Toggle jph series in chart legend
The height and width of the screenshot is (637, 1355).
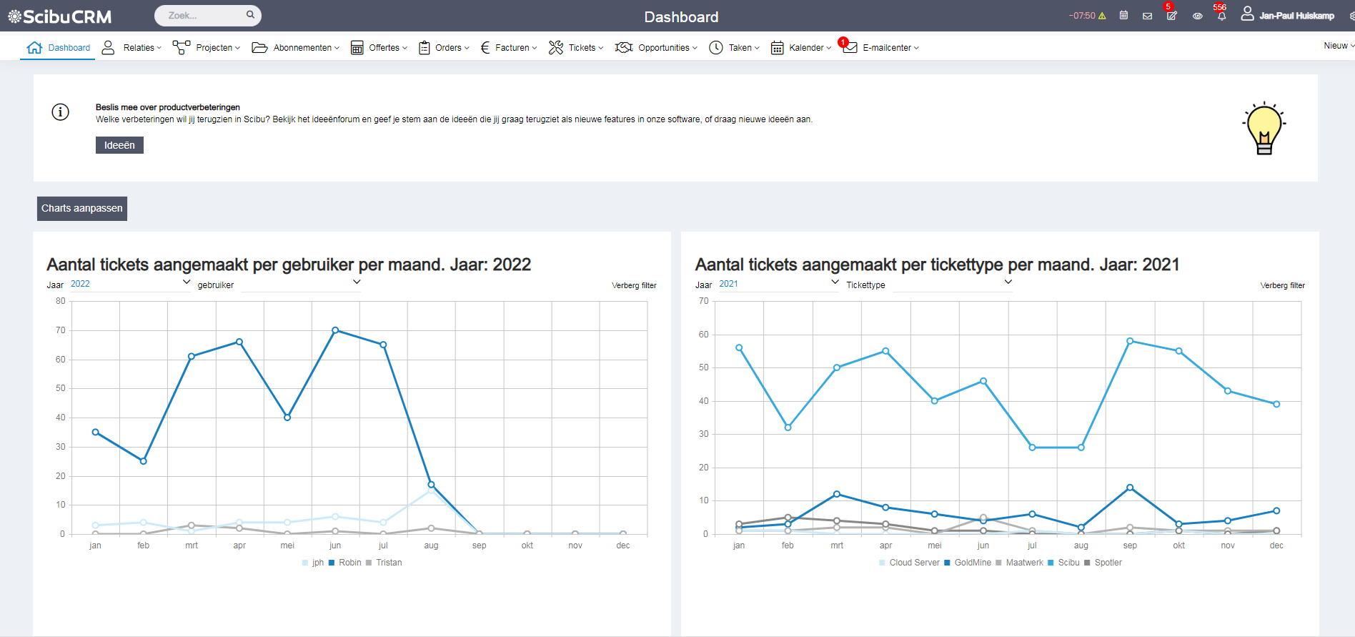[x=313, y=563]
